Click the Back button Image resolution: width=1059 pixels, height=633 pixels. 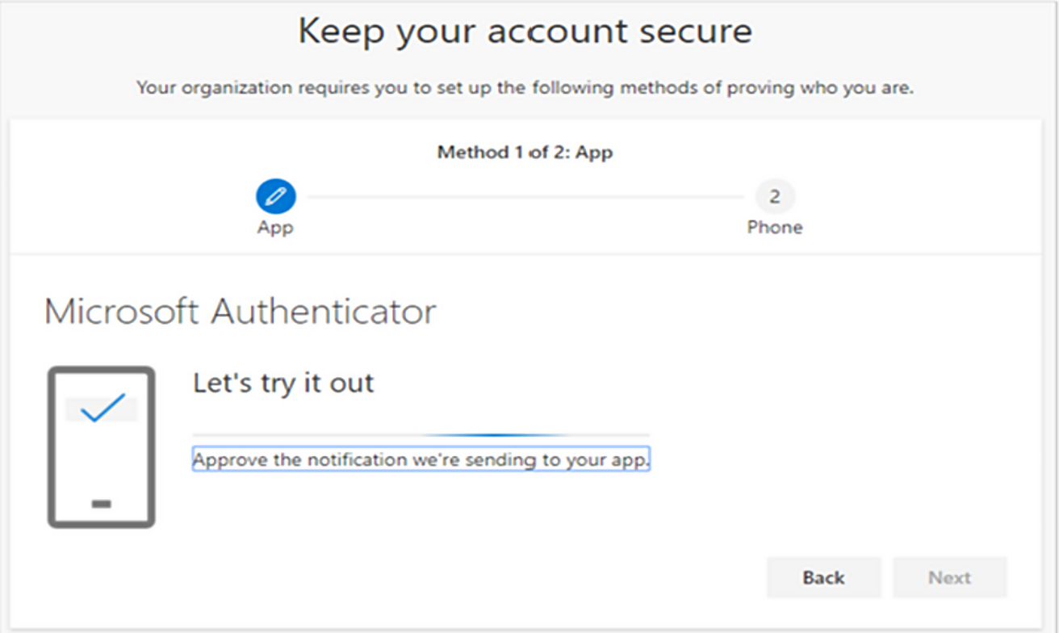tap(823, 577)
